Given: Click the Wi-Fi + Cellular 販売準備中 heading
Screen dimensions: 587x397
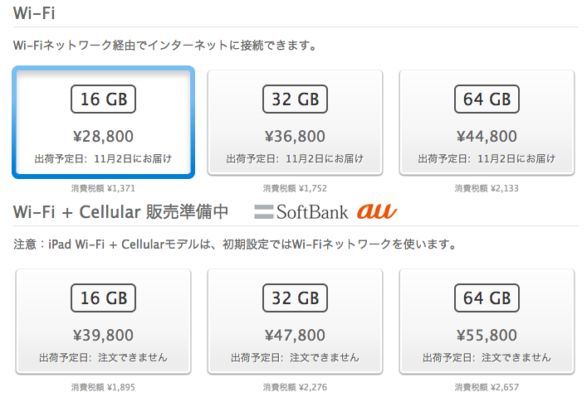Looking at the screenshot, I should [x=120, y=212].
